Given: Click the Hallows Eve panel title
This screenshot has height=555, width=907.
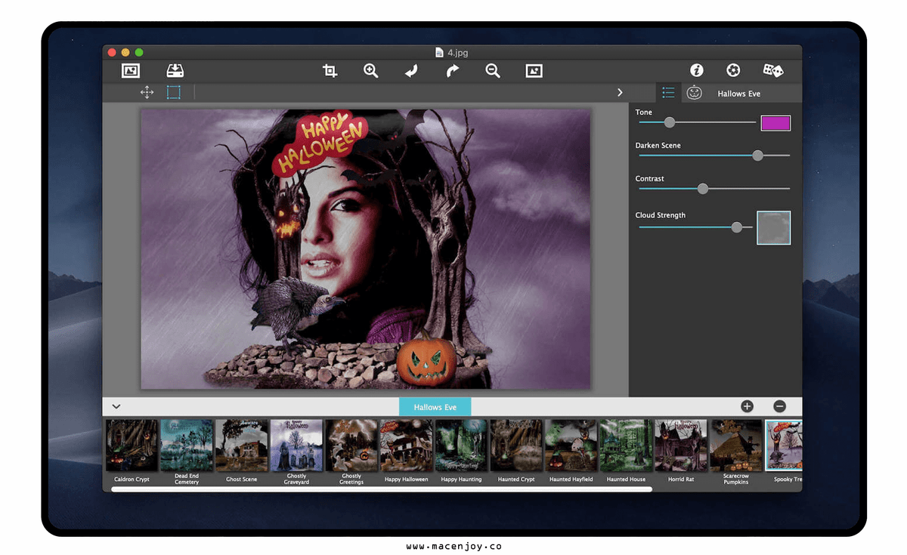Looking at the screenshot, I should pyautogui.click(x=739, y=94).
